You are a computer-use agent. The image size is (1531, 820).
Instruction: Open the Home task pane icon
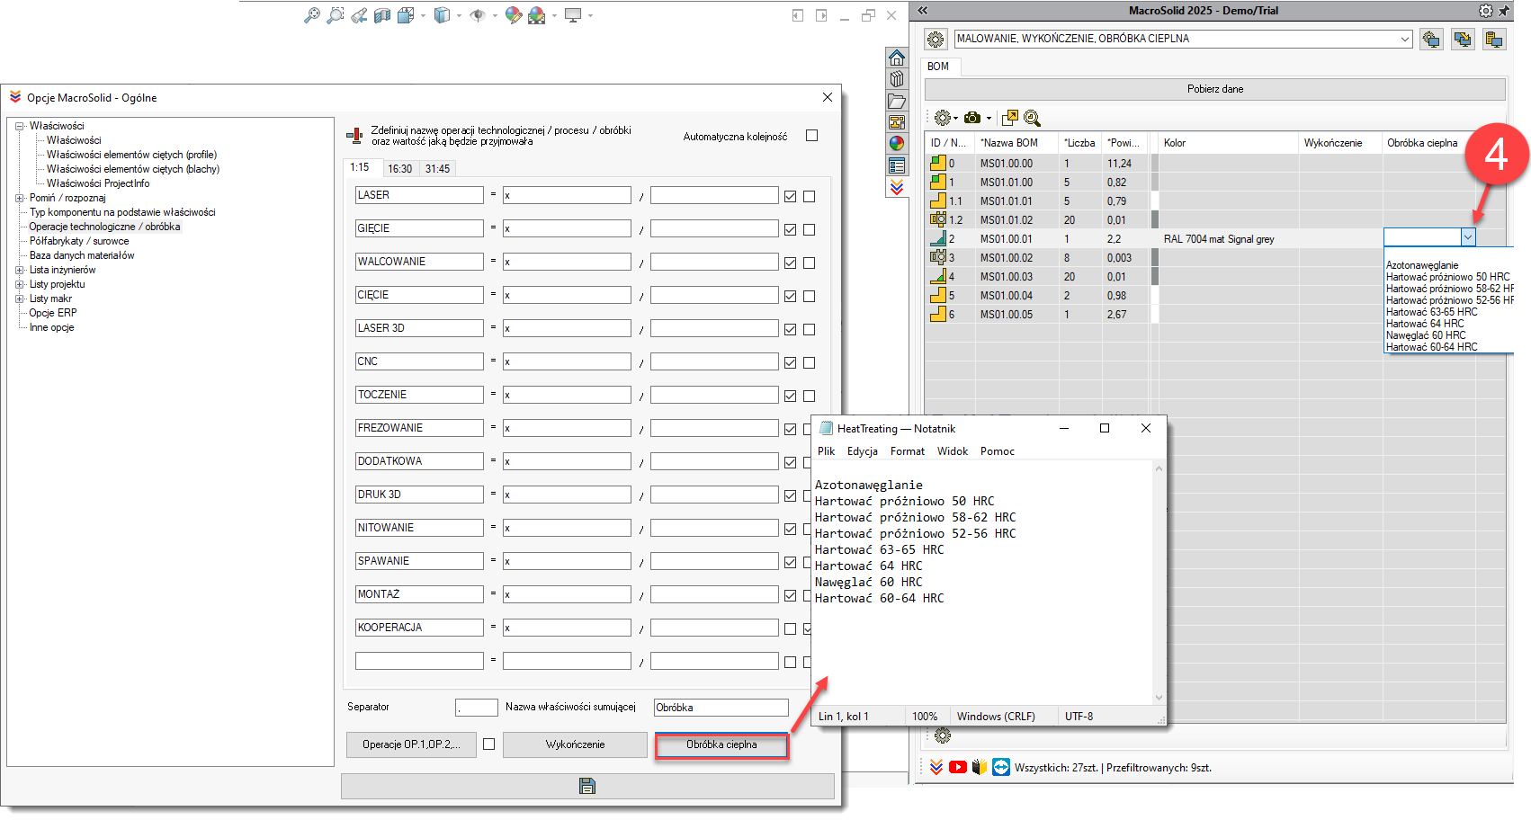pyautogui.click(x=897, y=58)
